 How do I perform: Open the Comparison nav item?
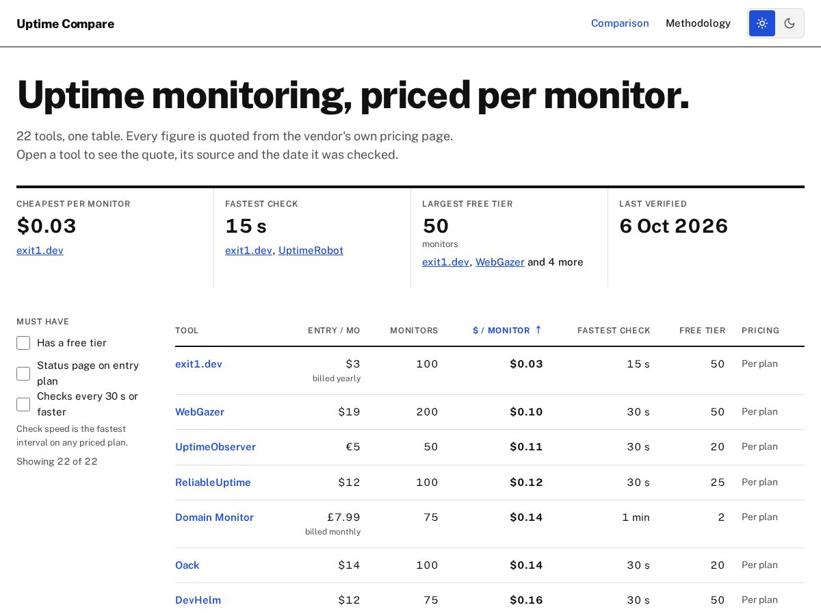(x=620, y=23)
